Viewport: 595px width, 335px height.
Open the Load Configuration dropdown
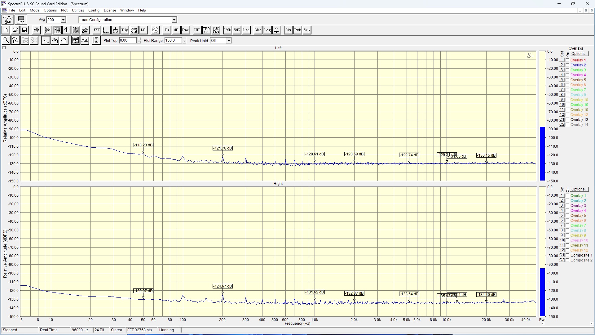pos(174,20)
